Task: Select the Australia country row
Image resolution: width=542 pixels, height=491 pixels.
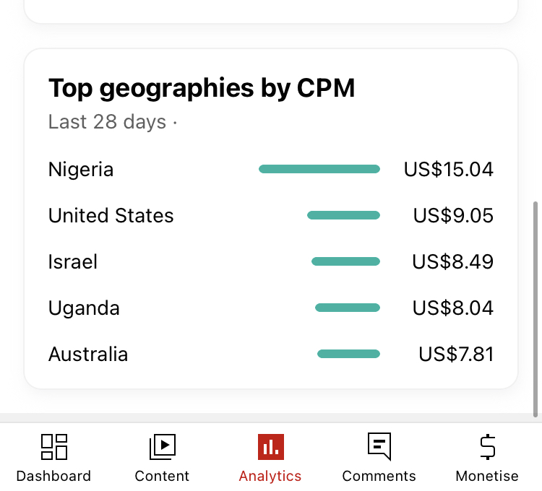Action: pos(271,355)
